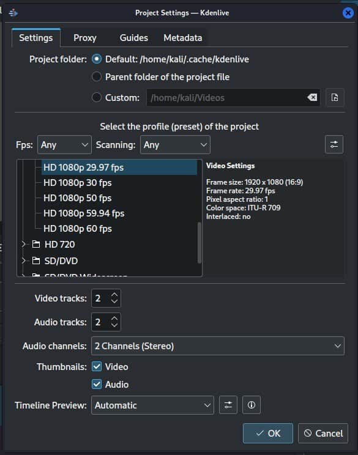
Task: Open the timeline preview profile settings icon
Action: pyautogui.click(x=228, y=405)
